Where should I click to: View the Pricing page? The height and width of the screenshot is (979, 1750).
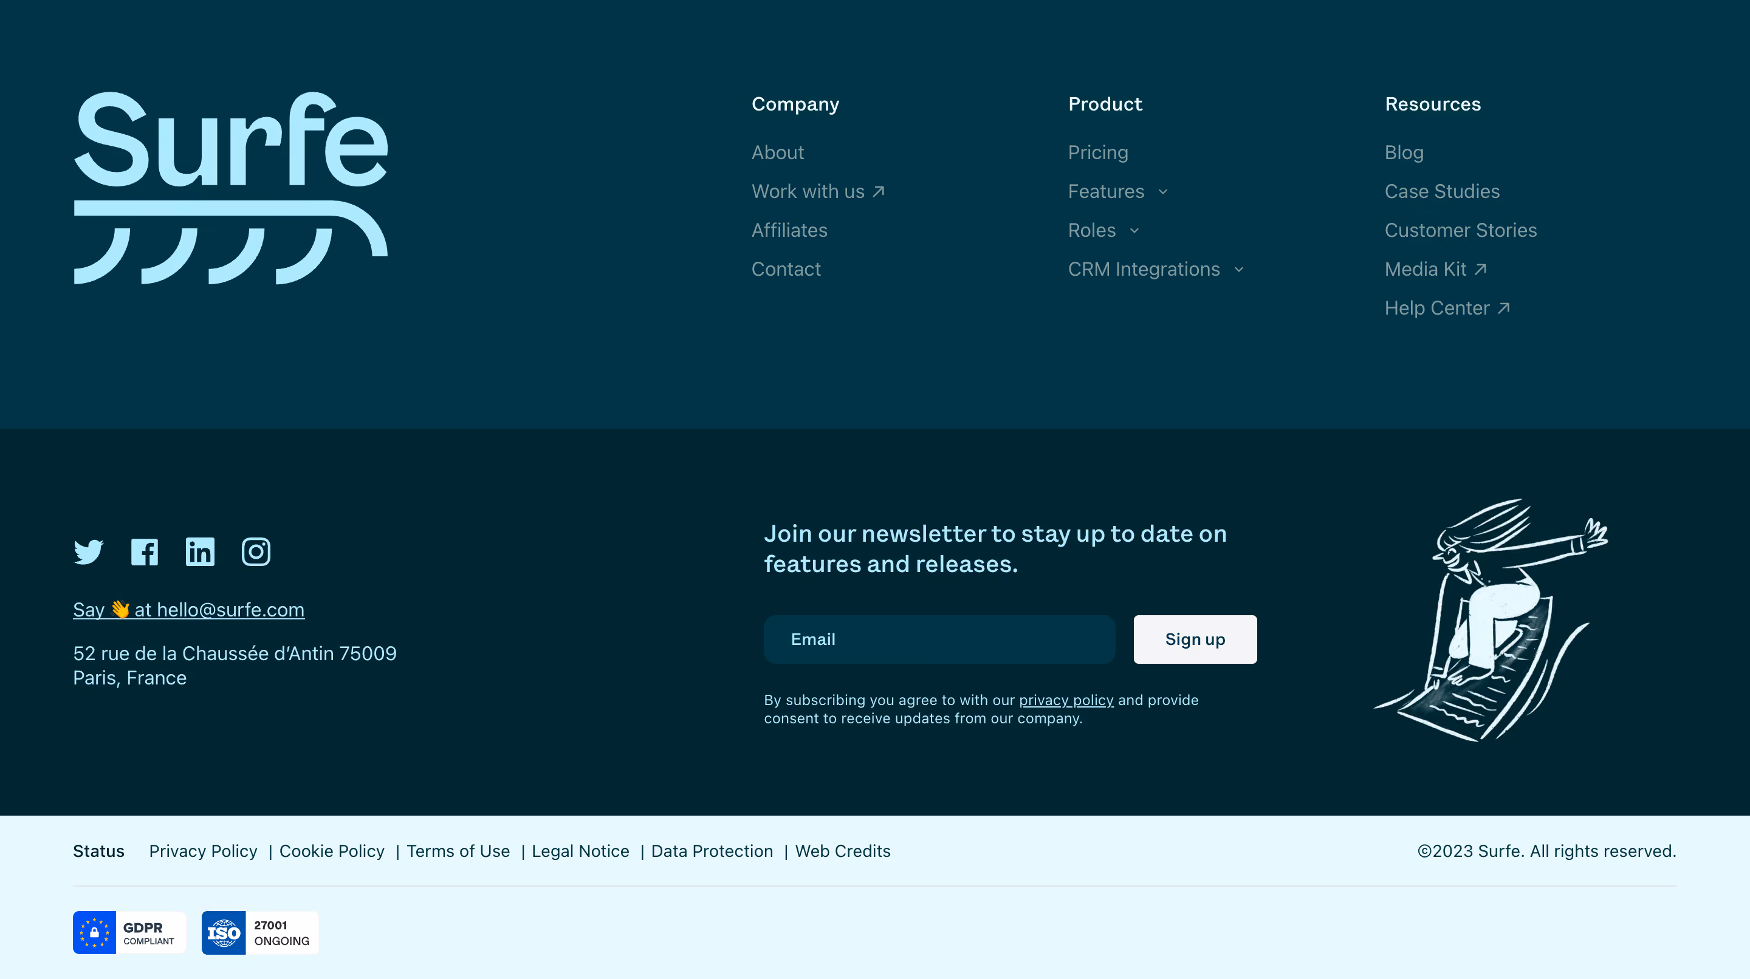(x=1098, y=153)
